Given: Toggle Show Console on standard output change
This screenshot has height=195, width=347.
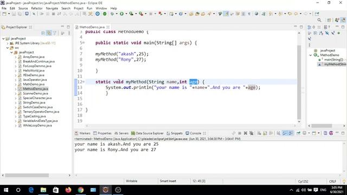Looking at the screenshot, I should (284, 133).
